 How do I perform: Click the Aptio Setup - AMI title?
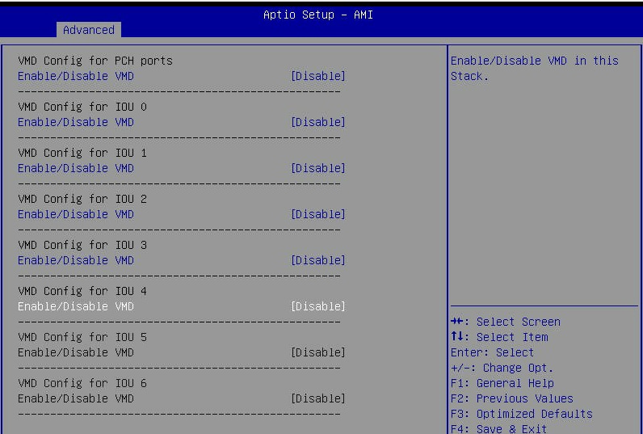coord(318,14)
